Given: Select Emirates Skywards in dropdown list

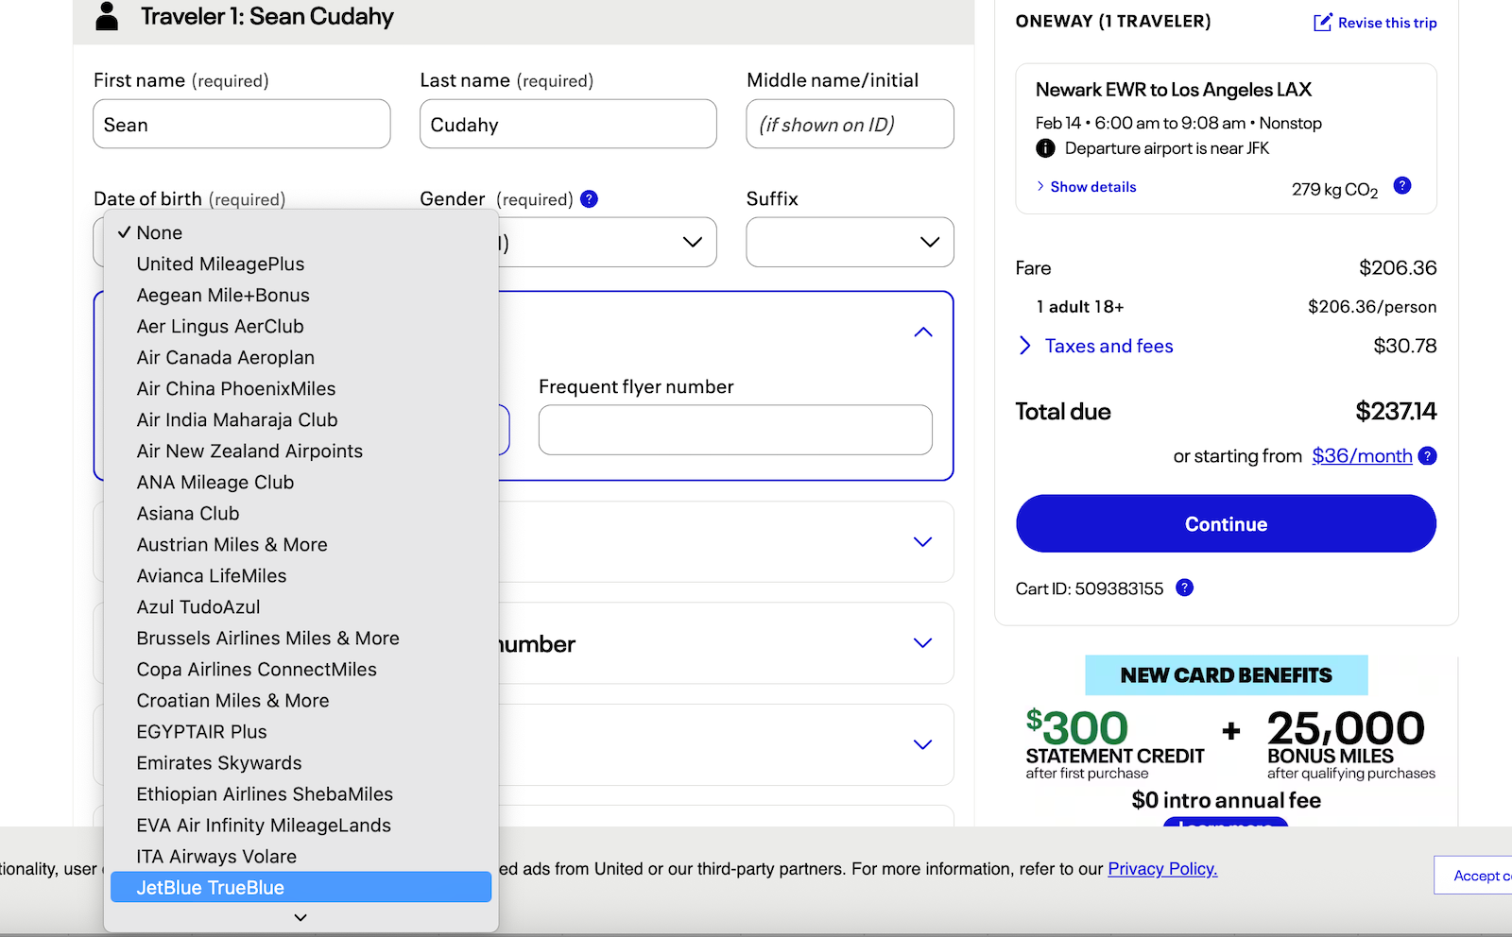Looking at the screenshot, I should [x=219, y=763].
